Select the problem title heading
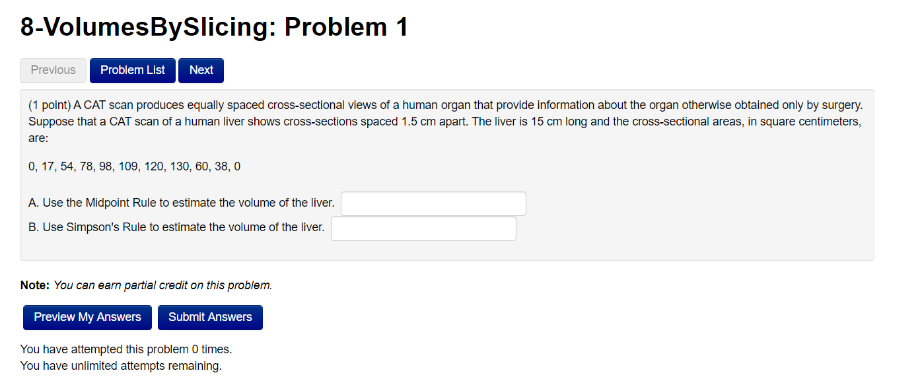Image resolution: width=920 pixels, height=383 pixels. point(214,27)
